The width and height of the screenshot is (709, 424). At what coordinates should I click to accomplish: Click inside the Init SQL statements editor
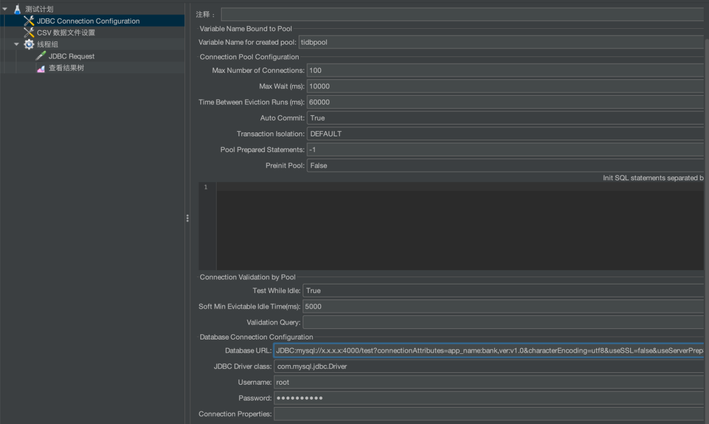click(x=460, y=226)
